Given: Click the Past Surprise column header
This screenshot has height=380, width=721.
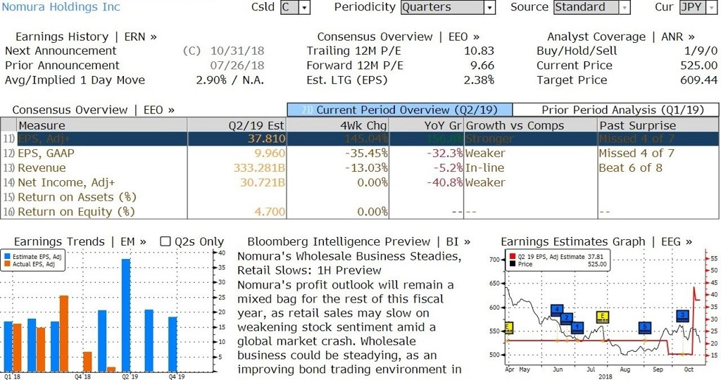Looking at the screenshot, I should [x=658, y=125].
